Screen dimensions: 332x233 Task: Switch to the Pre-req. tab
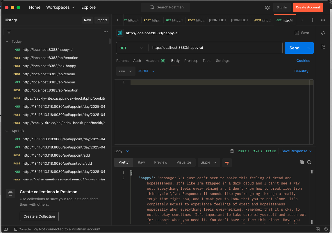[191, 61]
